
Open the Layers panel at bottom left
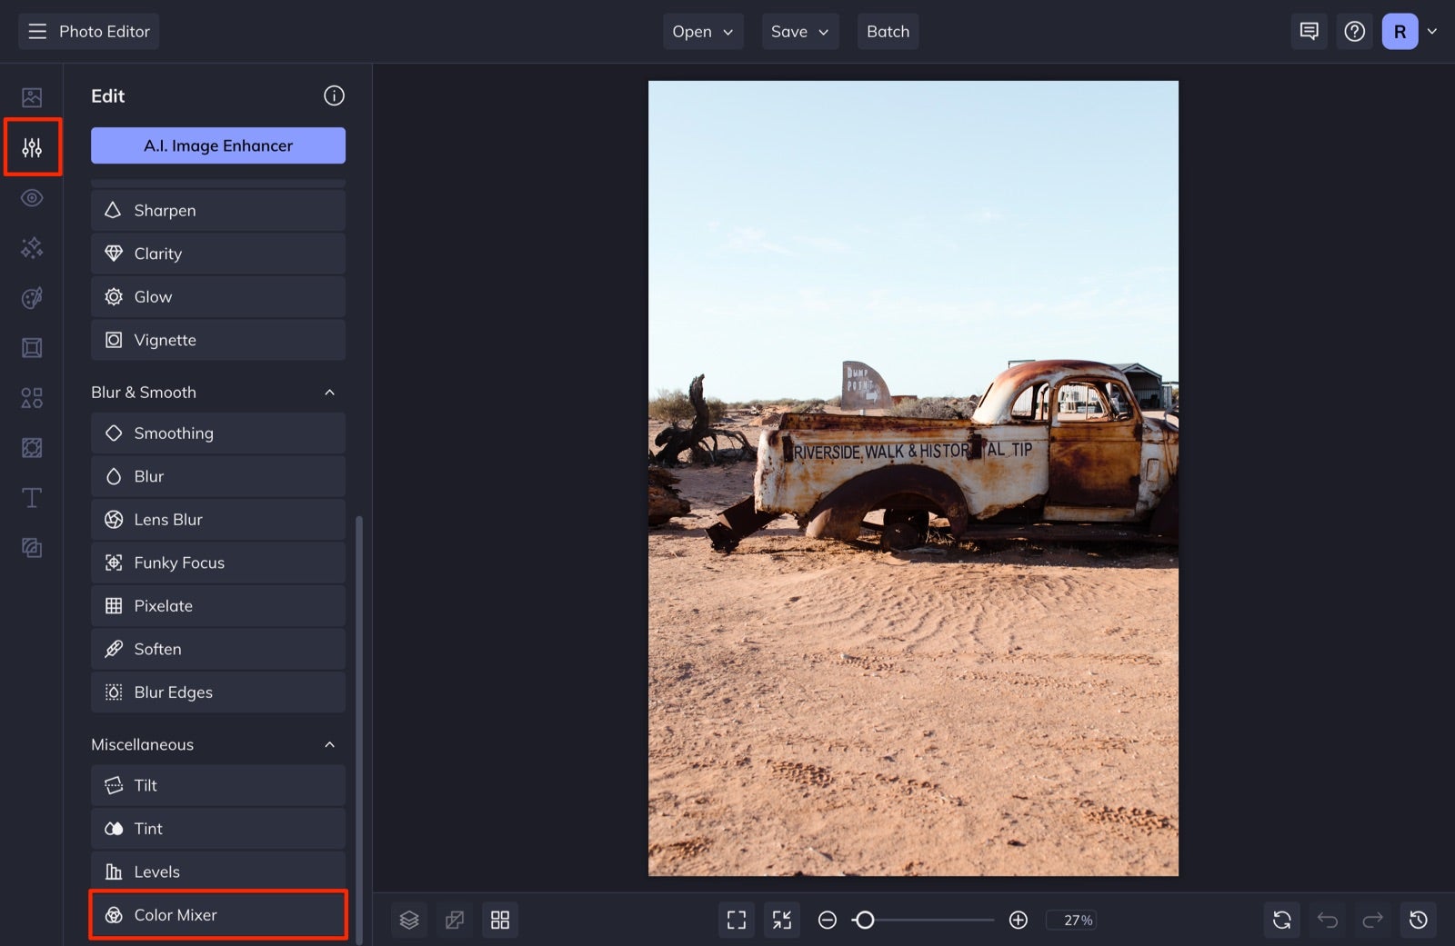tap(409, 920)
